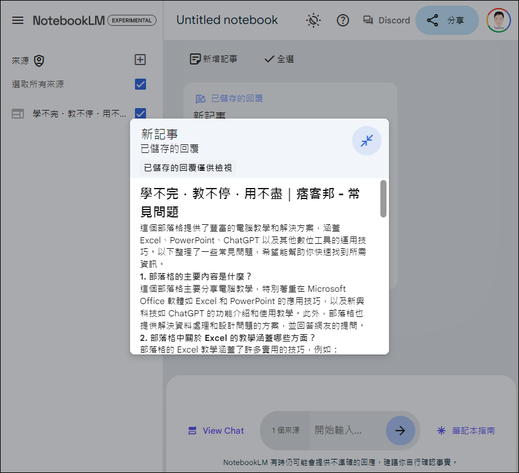Click the 1 個來源 source count chip

point(285,431)
